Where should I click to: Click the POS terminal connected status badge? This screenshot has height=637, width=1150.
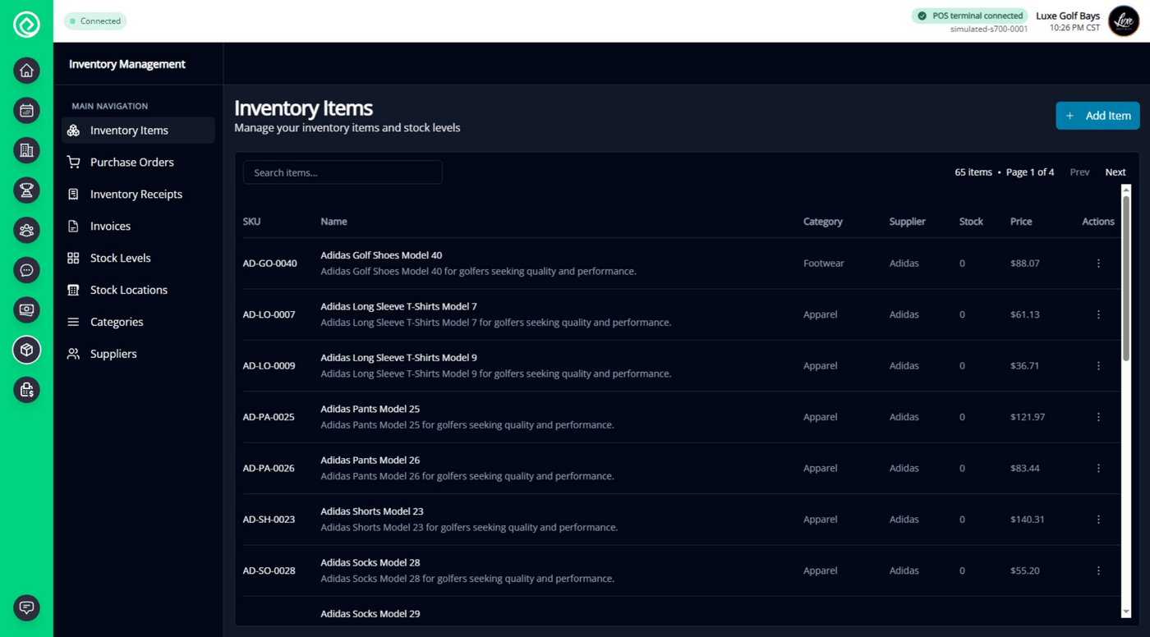pyautogui.click(x=969, y=16)
